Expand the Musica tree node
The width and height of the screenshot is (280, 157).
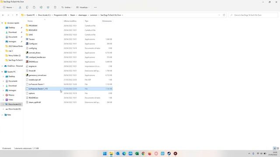(3, 95)
